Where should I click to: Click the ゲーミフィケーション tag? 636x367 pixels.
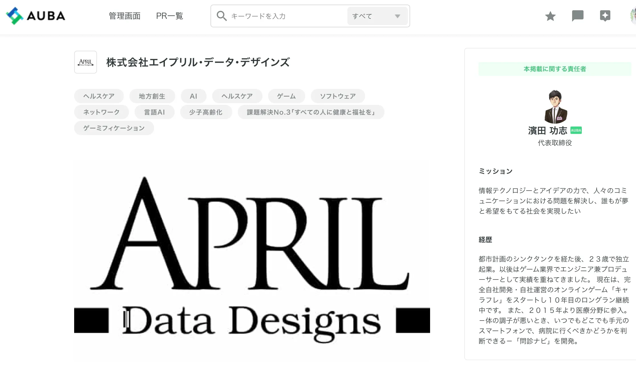coord(114,128)
